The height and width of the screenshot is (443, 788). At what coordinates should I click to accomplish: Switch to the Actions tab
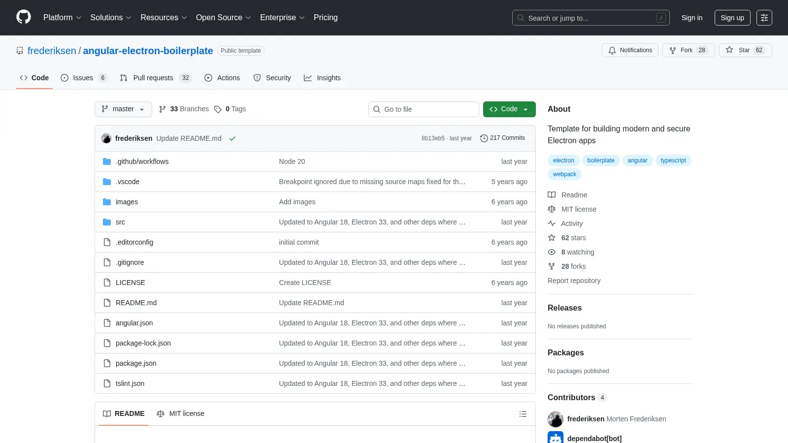[222, 78]
